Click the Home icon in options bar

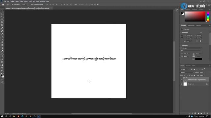point(3,5)
